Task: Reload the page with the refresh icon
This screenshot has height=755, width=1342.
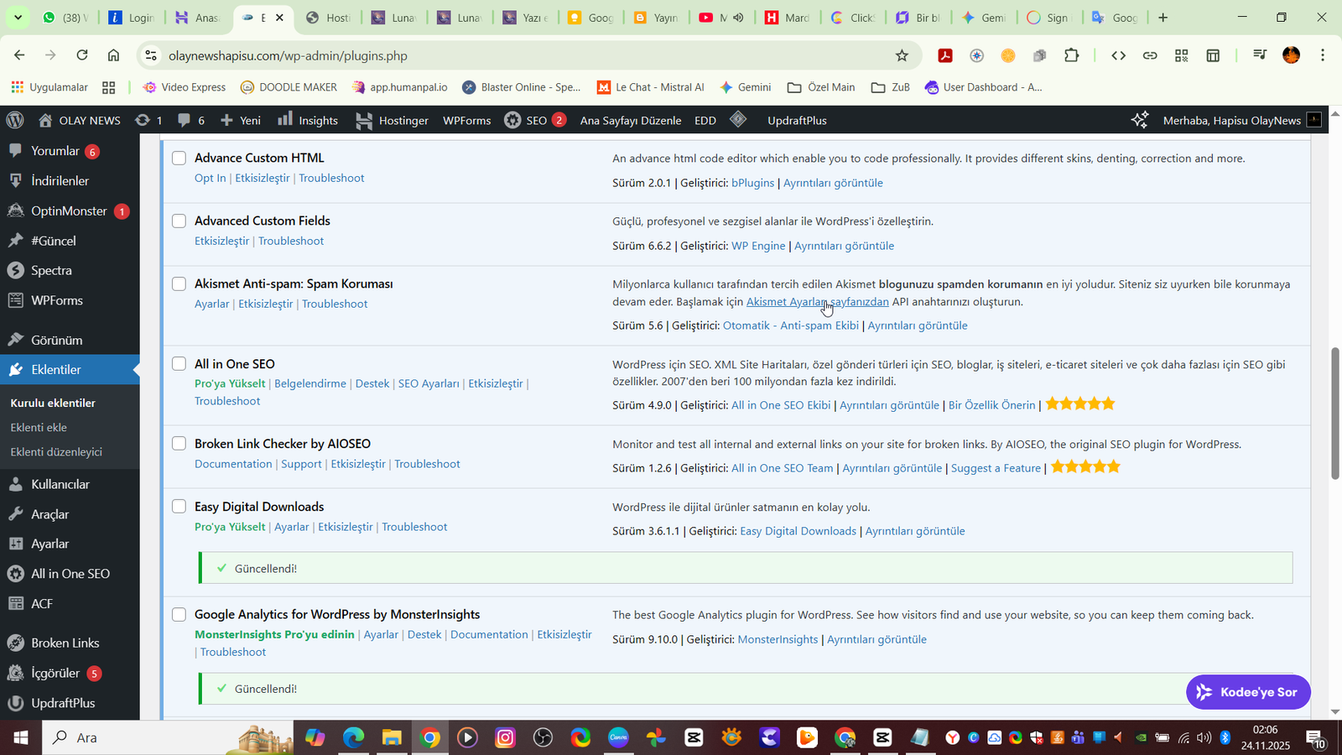Action: 82,55
